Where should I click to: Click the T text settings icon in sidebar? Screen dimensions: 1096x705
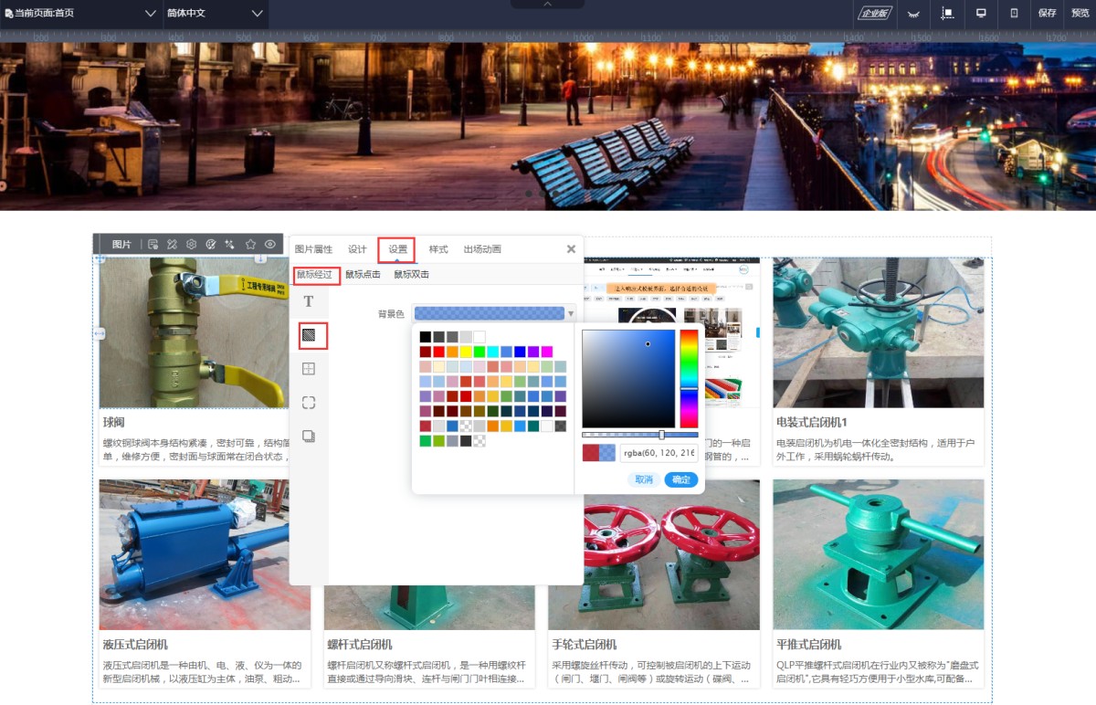pyautogui.click(x=309, y=302)
